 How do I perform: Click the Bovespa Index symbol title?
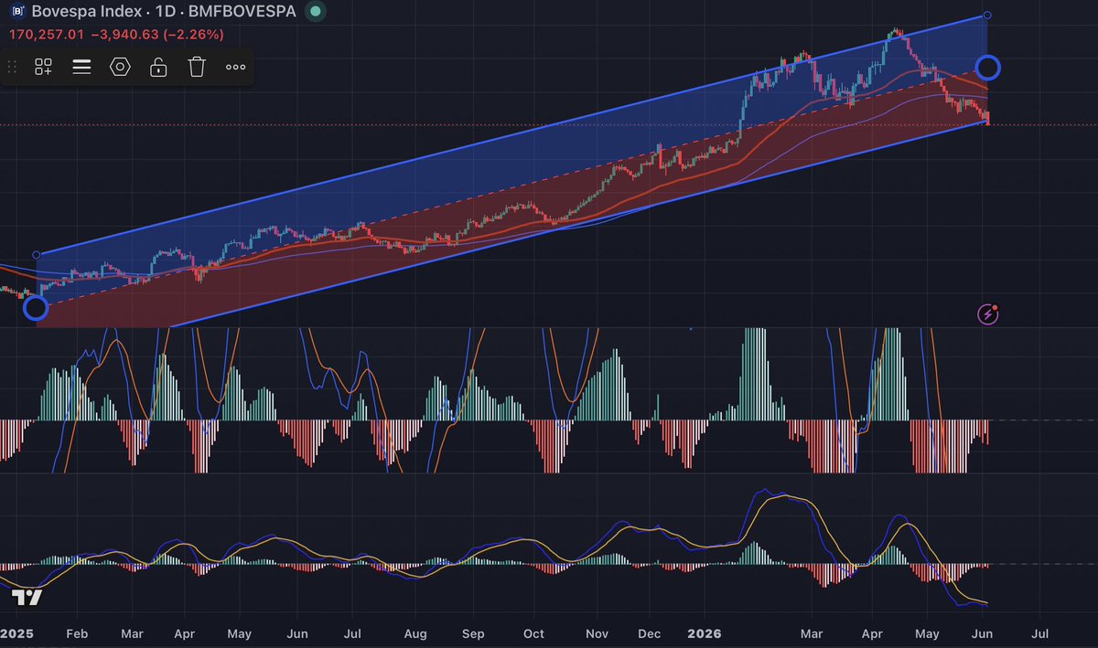point(163,13)
